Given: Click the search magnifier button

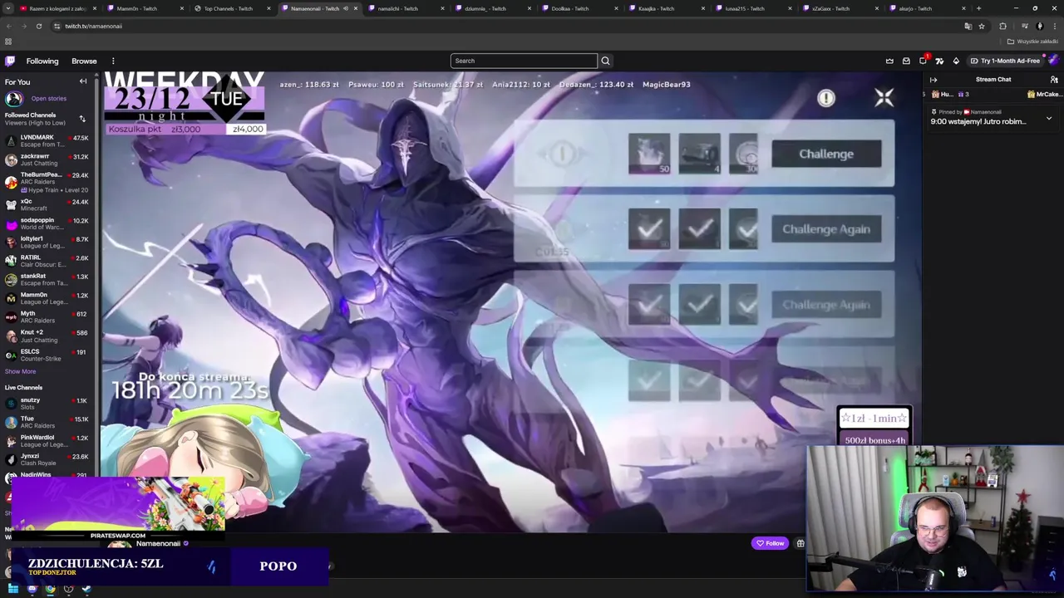Looking at the screenshot, I should [605, 61].
